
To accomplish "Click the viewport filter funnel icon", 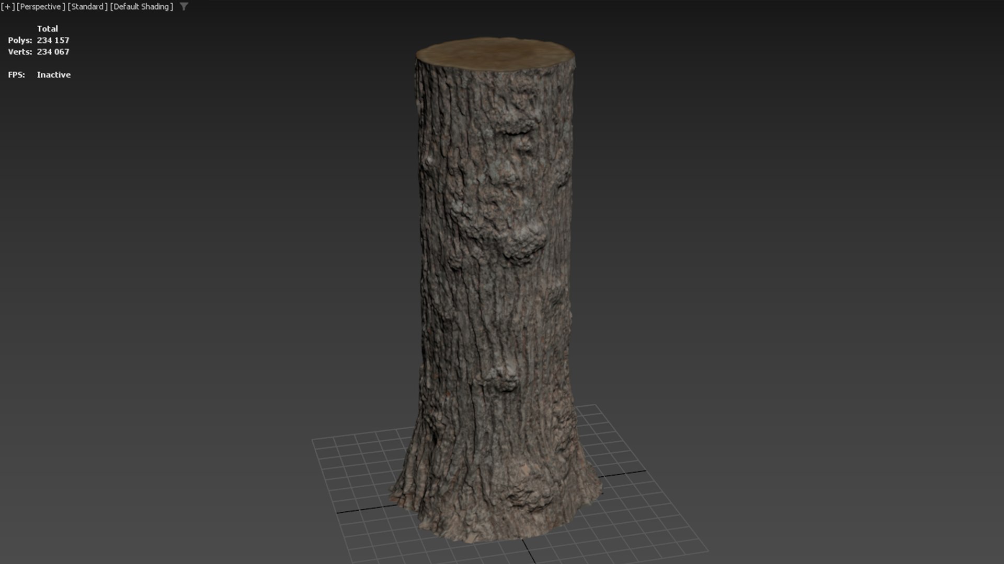I will [184, 7].
